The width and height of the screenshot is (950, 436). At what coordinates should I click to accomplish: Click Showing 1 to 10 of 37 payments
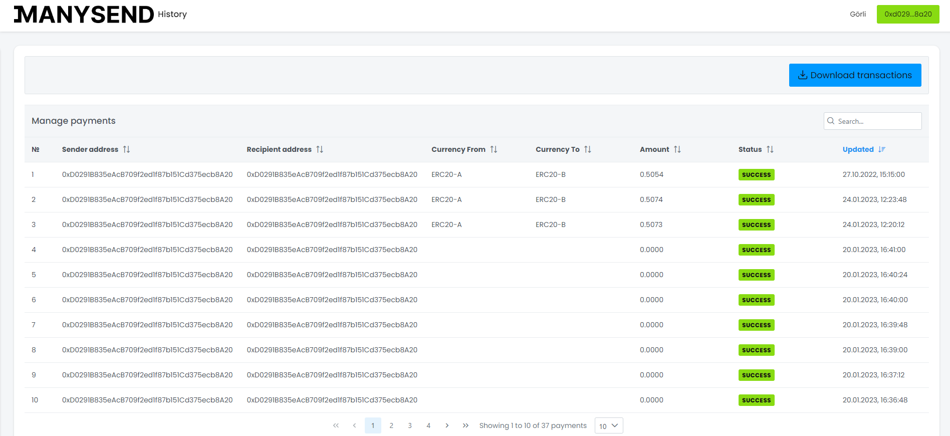[x=533, y=425]
